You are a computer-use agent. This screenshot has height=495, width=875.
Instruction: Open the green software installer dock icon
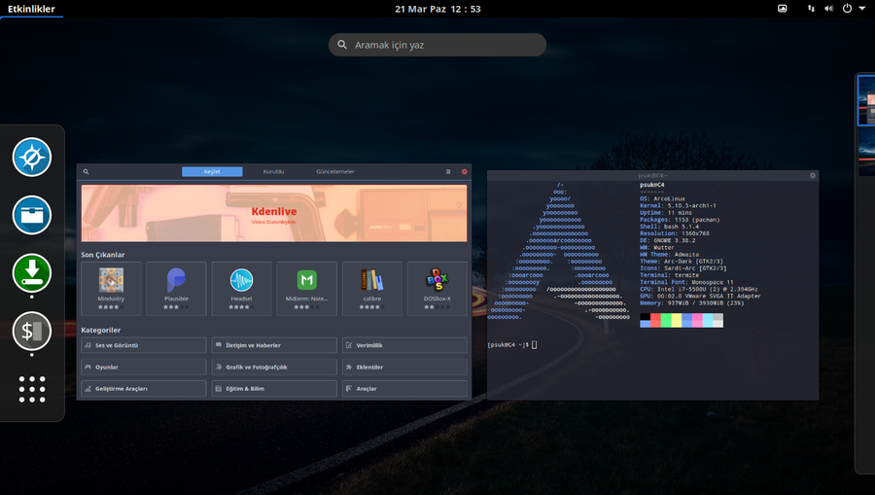[32, 273]
